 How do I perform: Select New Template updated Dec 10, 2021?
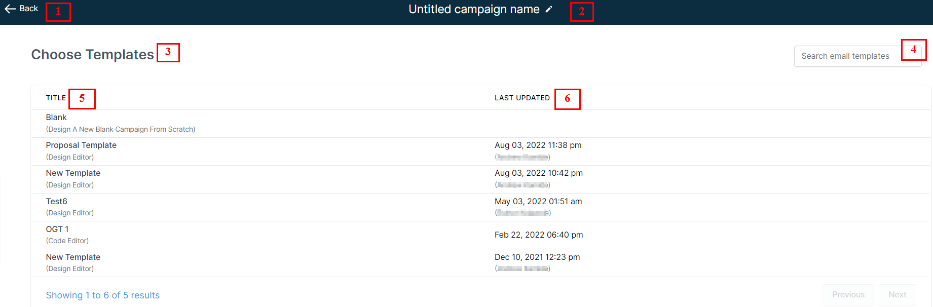[480, 263]
